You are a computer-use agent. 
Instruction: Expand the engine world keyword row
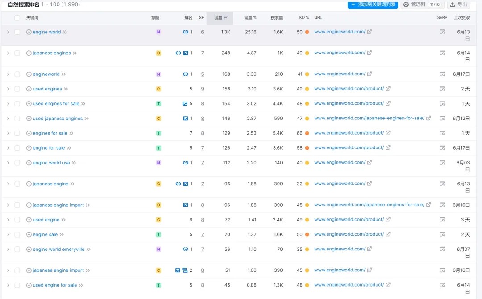pyautogui.click(x=8, y=32)
